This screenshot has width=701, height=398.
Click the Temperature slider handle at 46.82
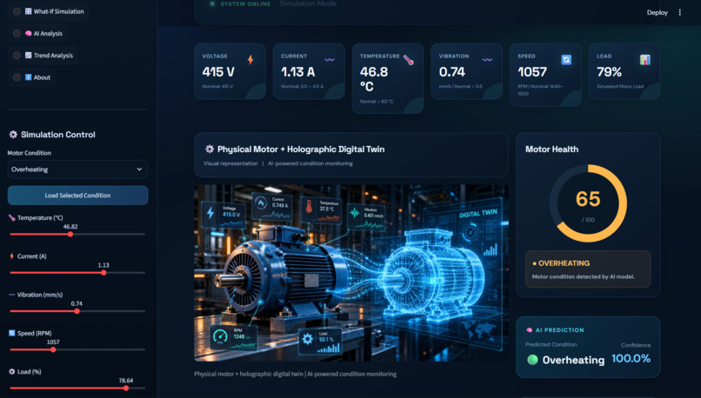coord(70,234)
